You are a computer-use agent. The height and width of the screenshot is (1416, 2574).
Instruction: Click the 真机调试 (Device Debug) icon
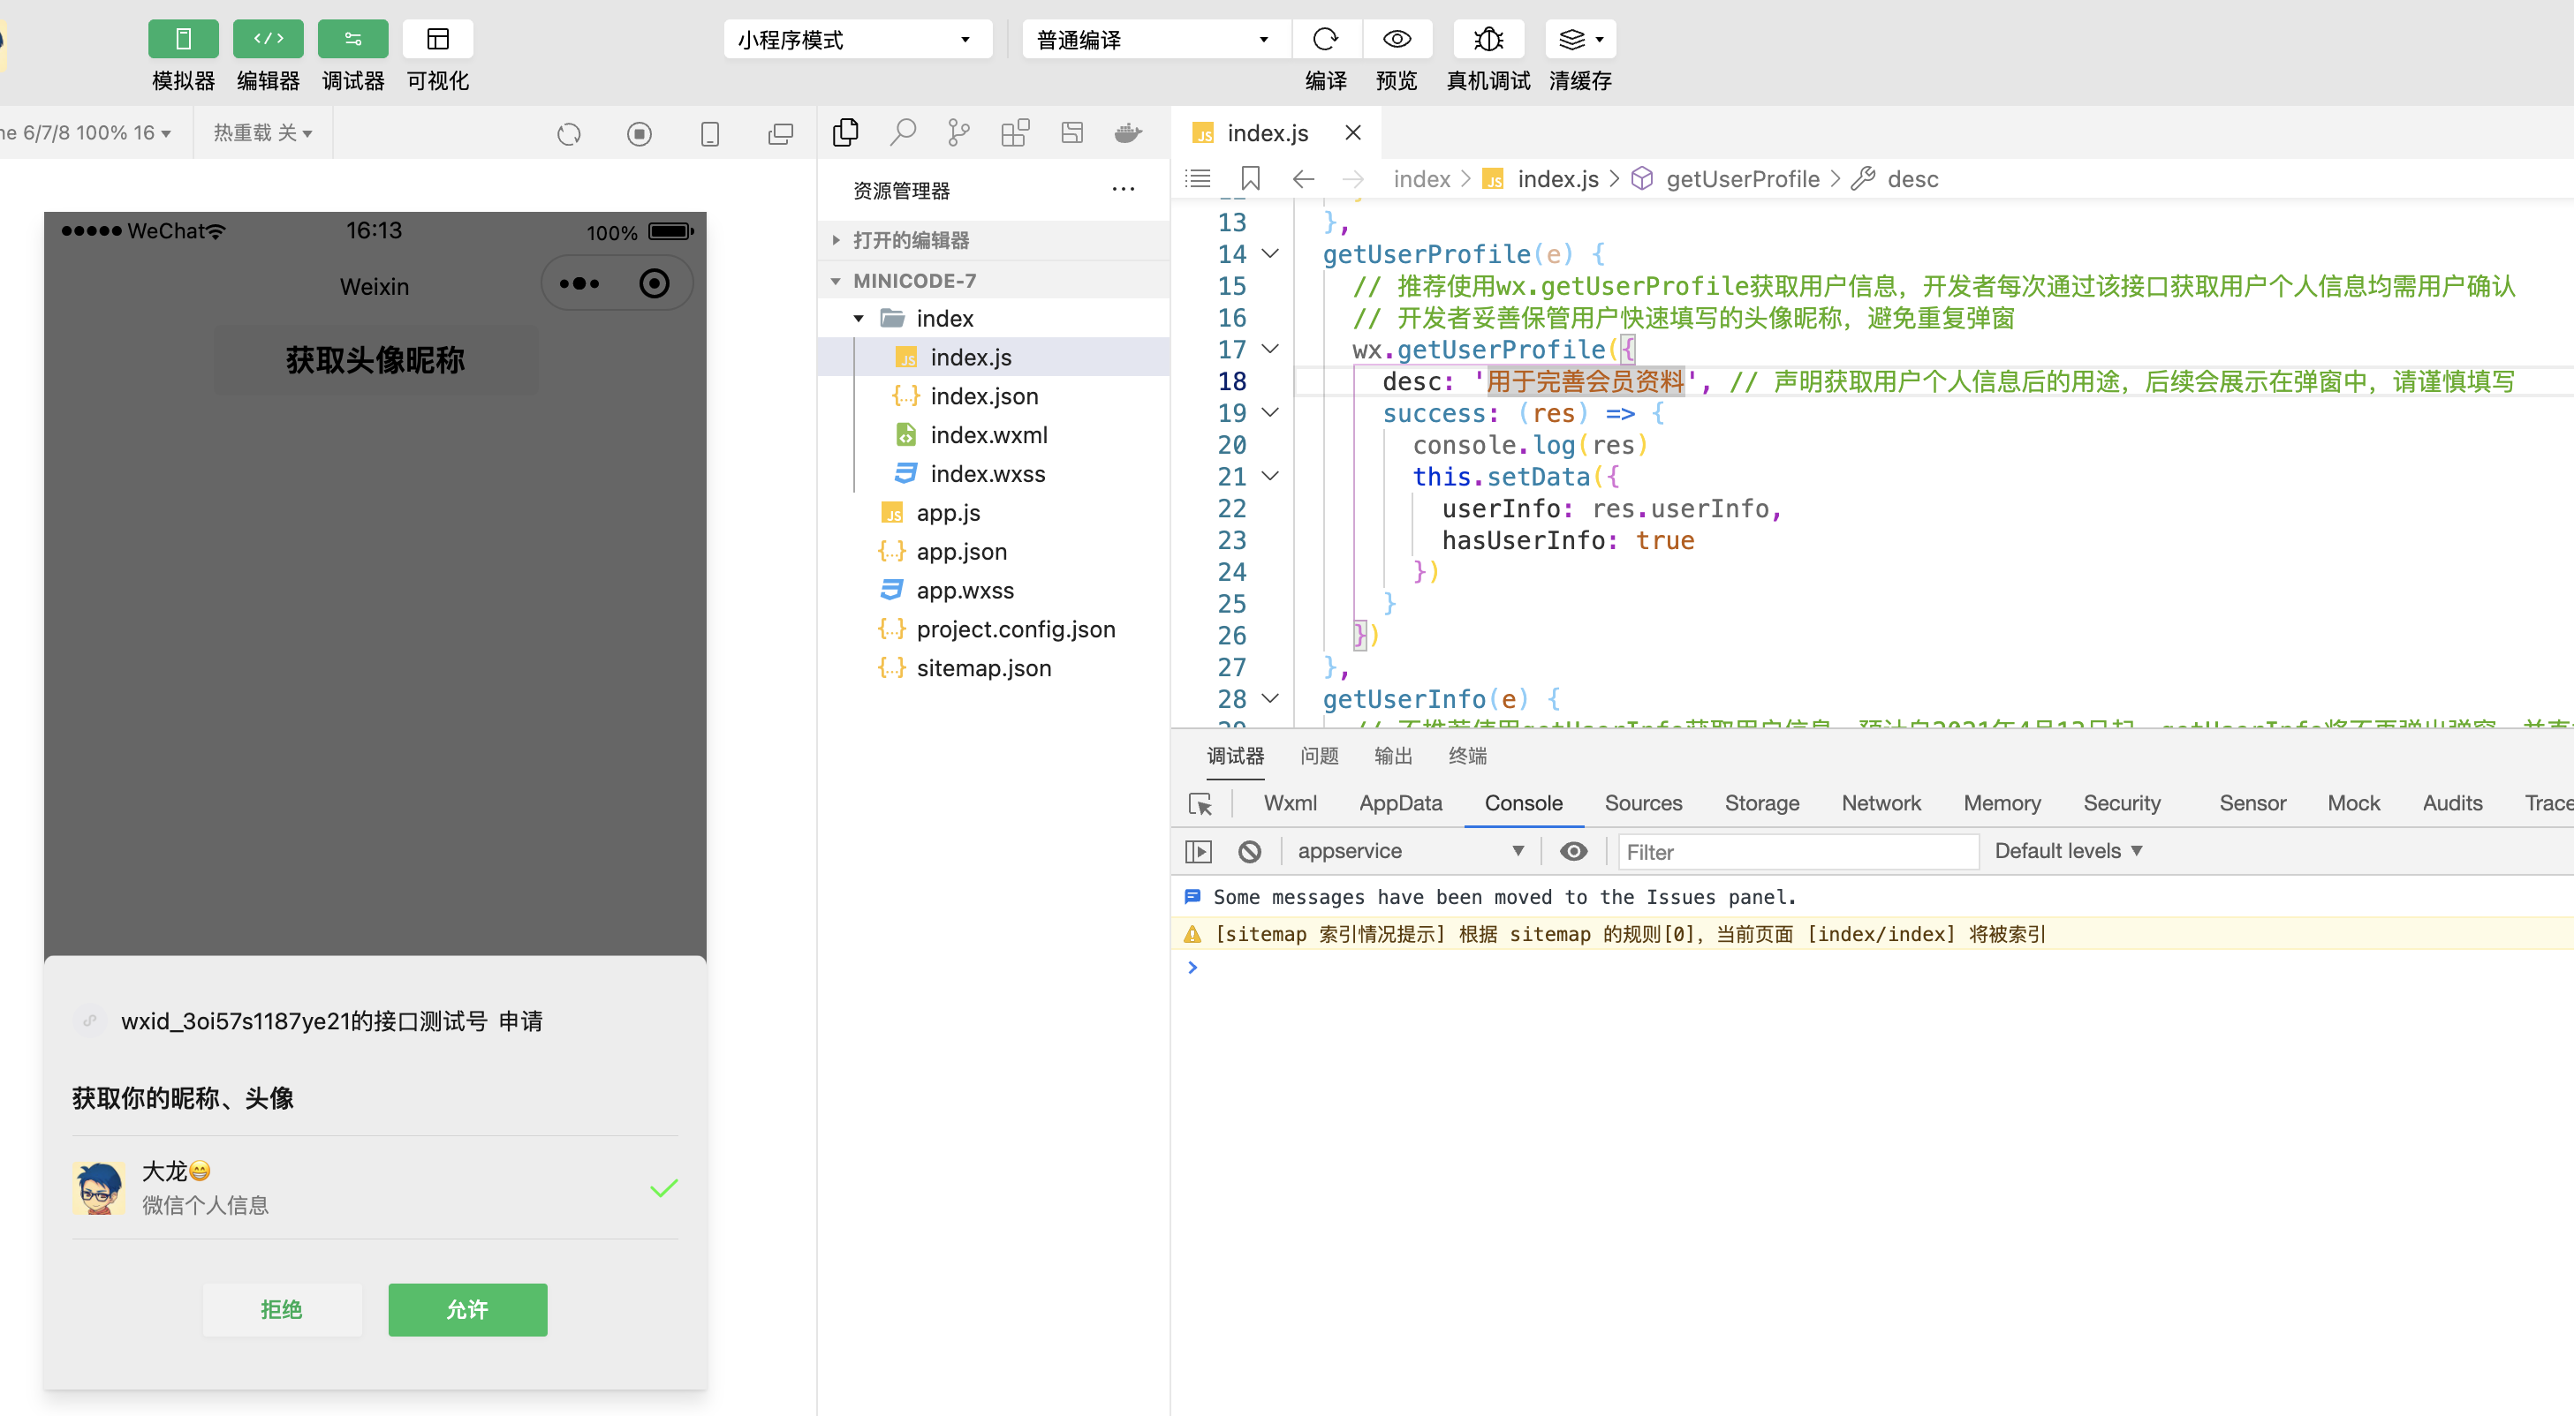1489,38
